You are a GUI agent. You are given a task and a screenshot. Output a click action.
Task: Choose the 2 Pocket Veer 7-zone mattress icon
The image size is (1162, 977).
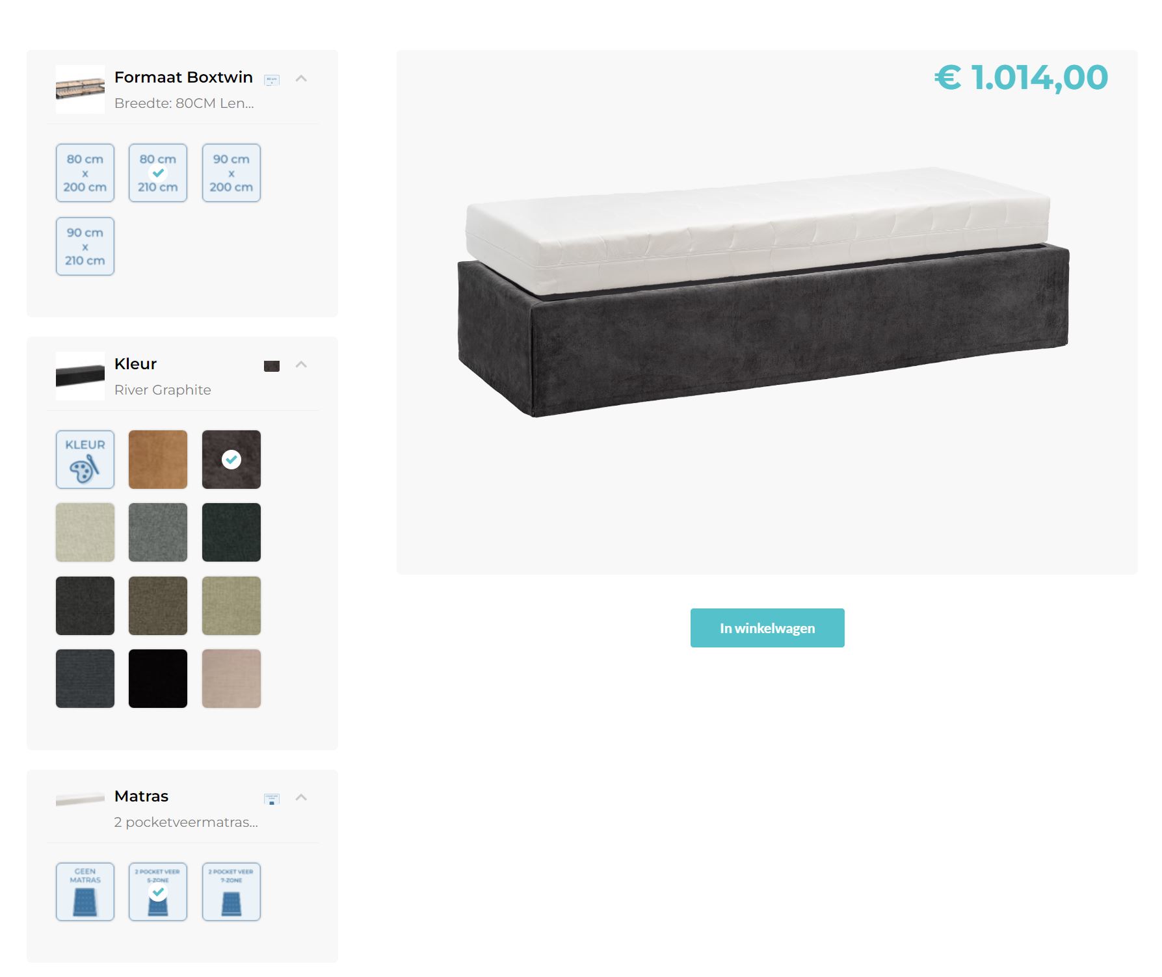[x=231, y=892]
